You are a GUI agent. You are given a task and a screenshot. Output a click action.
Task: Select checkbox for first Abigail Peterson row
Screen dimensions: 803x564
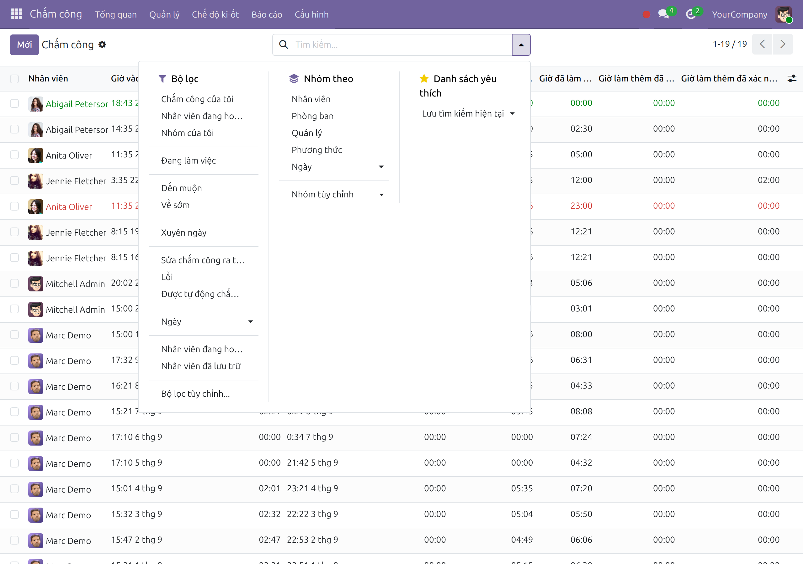coord(14,103)
